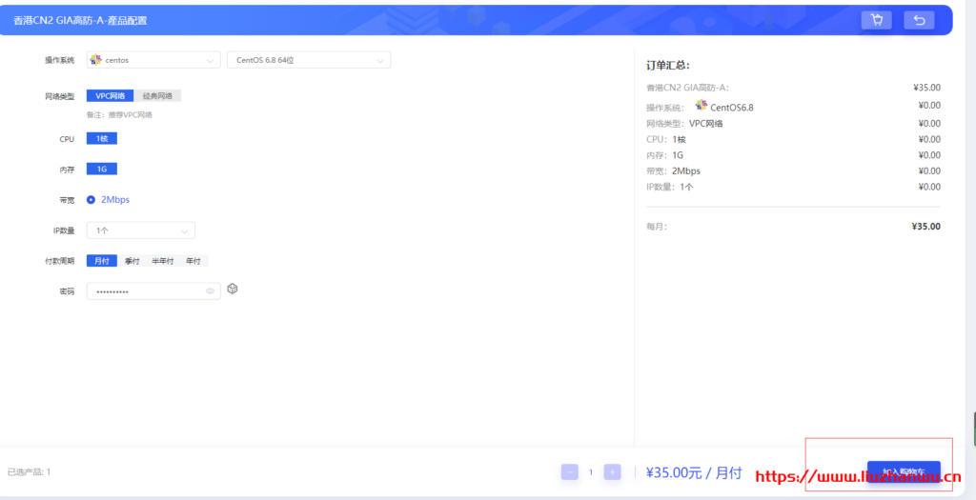The width and height of the screenshot is (976, 500).
Task: Select 半年付 payment cycle
Action: 163,261
